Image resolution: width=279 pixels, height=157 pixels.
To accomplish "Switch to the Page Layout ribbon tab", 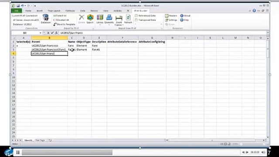I will [x=54, y=10].
